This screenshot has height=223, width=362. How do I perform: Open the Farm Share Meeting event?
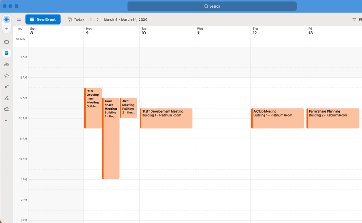(x=111, y=139)
